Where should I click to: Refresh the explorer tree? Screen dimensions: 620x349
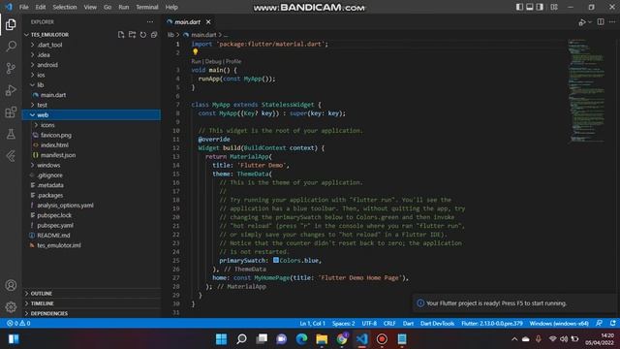point(143,35)
